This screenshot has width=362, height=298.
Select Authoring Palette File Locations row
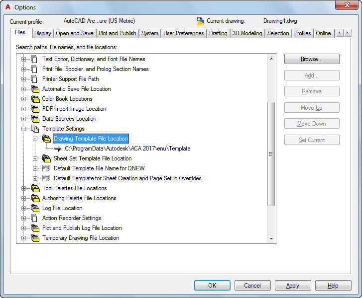pyautogui.click(x=79, y=198)
